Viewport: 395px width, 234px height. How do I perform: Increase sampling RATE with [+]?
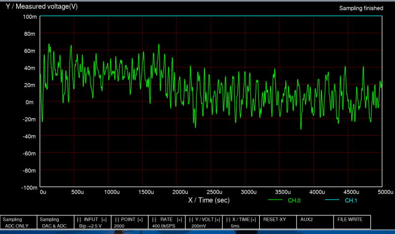pyautogui.click(x=180, y=220)
